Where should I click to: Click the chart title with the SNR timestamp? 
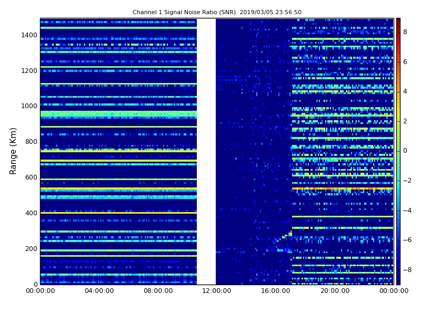217,12
